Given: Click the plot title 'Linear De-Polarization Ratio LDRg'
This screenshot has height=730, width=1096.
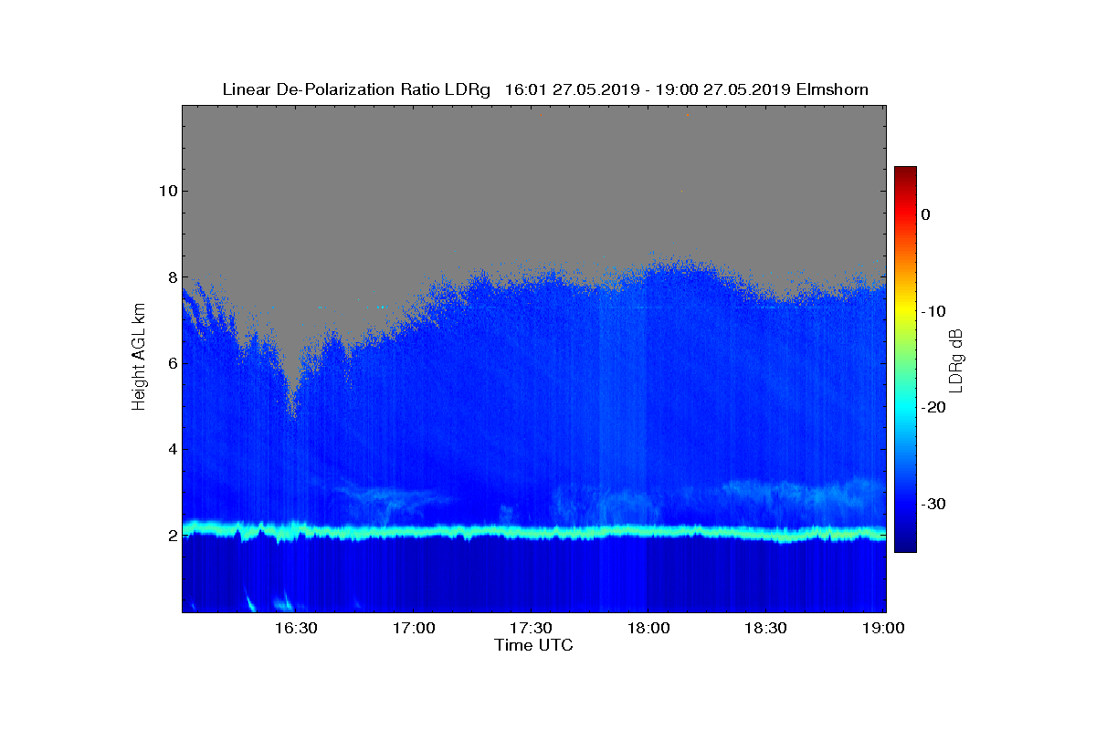Looking at the screenshot, I should (x=357, y=89).
